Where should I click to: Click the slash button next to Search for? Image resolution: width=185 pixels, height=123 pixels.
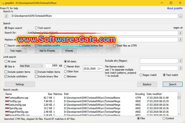pos(180,33)
